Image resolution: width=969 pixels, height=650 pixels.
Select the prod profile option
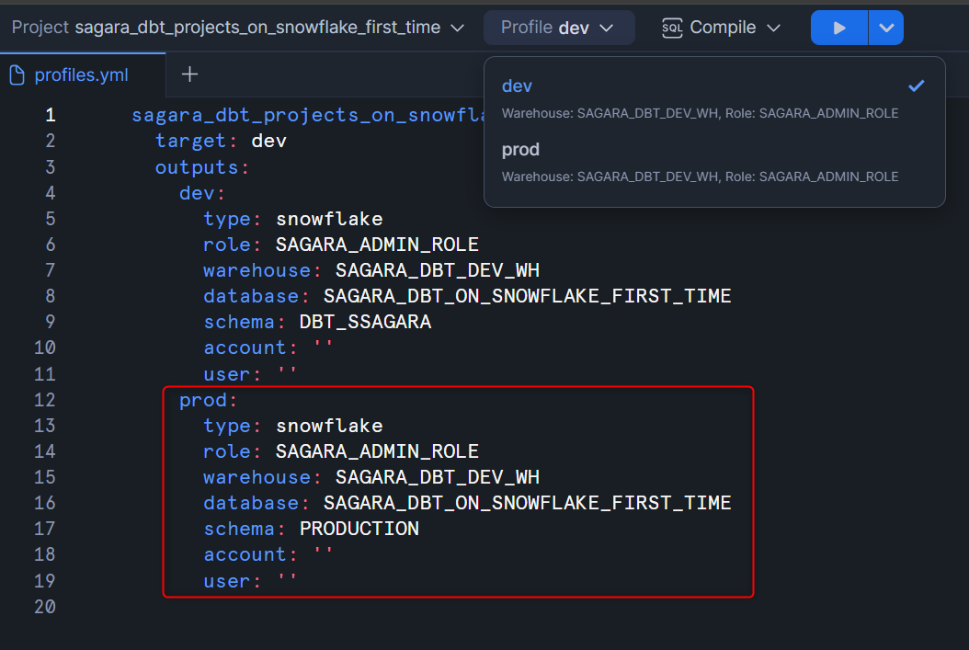(x=714, y=163)
